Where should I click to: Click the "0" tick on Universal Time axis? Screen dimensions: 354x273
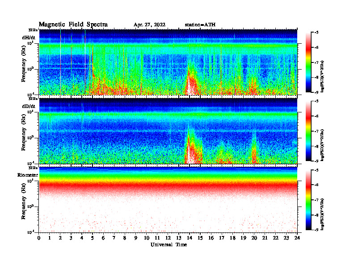pyautogui.click(x=39, y=238)
